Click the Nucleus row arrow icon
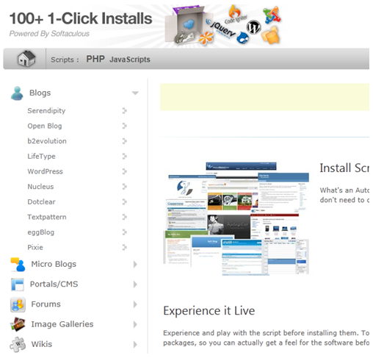 [x=125, y=187]
